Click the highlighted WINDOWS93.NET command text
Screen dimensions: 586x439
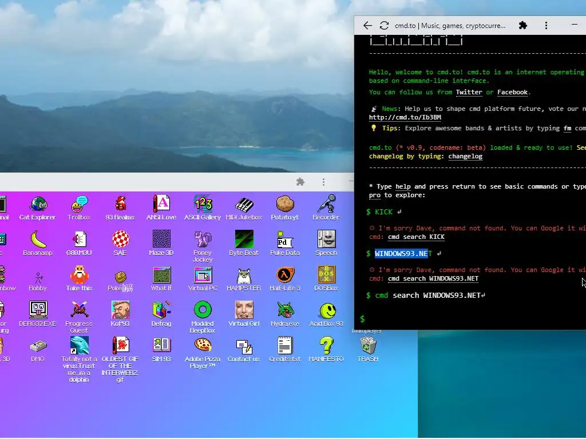[403, 253]
